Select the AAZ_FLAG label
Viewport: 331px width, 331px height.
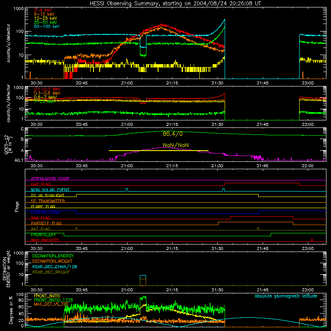pyautogui.click(x=41, y=229)
